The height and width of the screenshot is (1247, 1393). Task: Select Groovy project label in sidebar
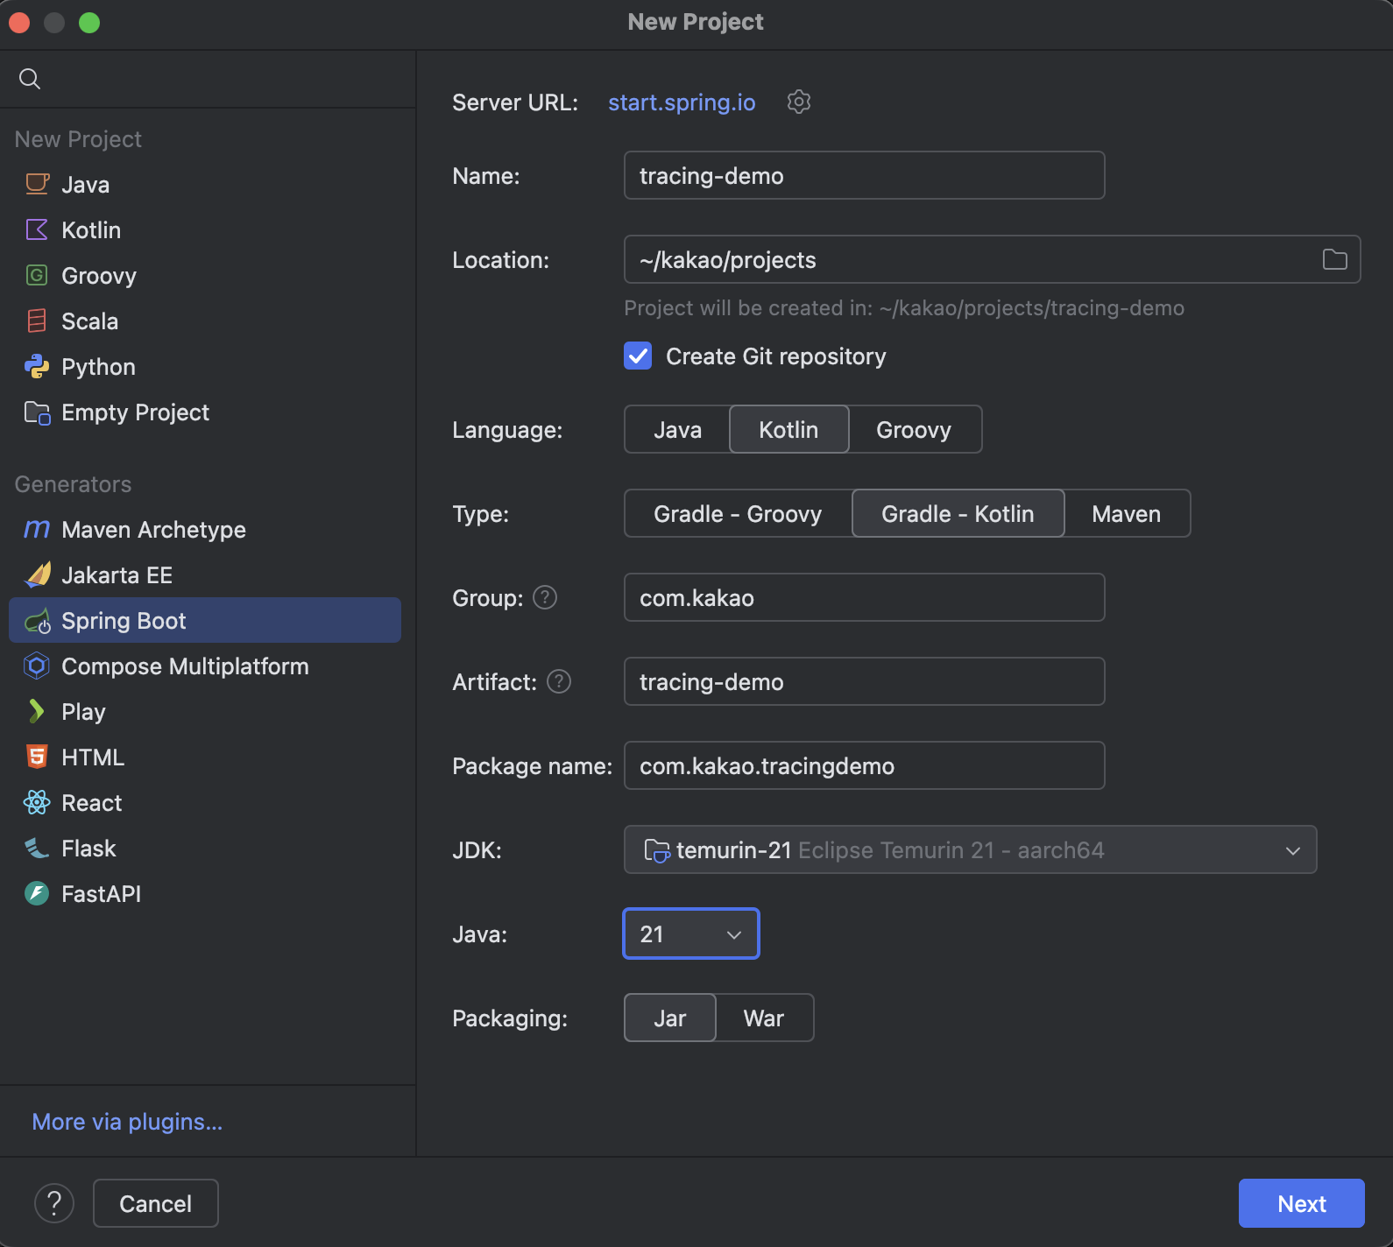tap(99, 275)
